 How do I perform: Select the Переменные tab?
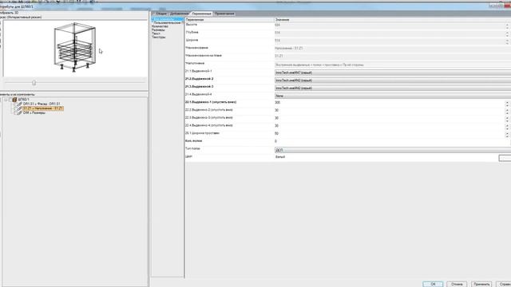(201, 14)
